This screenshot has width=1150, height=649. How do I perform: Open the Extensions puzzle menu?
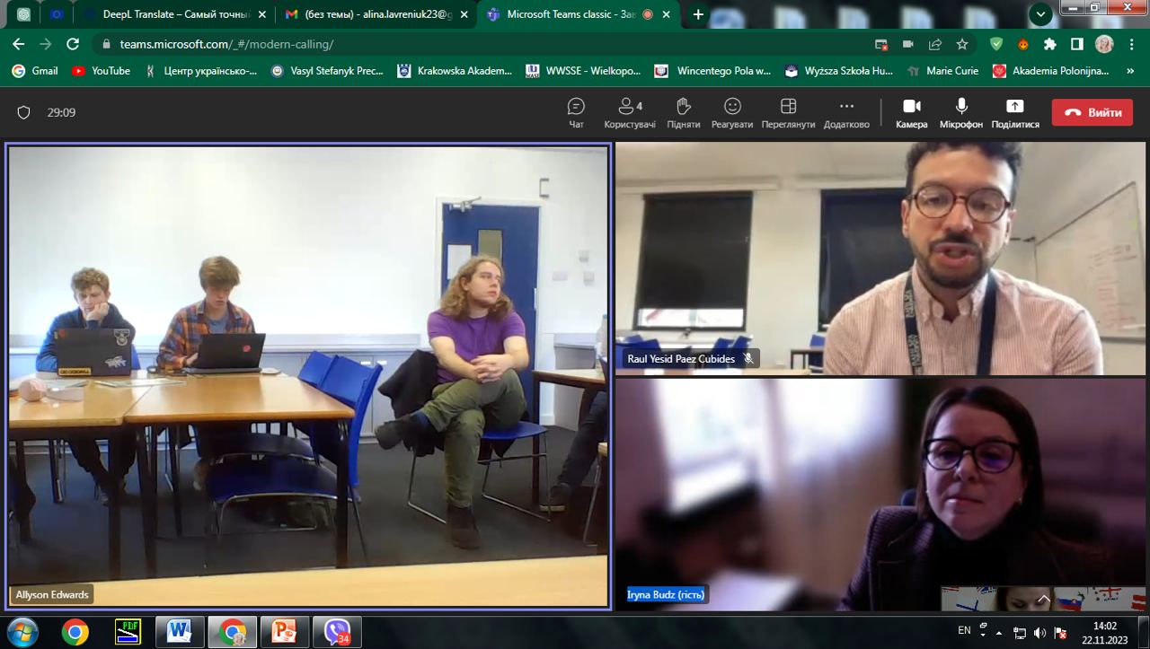click(1049, 44)
